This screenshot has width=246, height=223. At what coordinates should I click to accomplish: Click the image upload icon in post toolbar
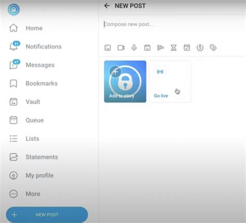pos(107,48)
